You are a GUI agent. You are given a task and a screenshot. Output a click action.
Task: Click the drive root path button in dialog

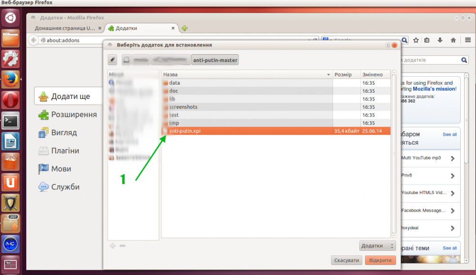(x=126, y=60)
